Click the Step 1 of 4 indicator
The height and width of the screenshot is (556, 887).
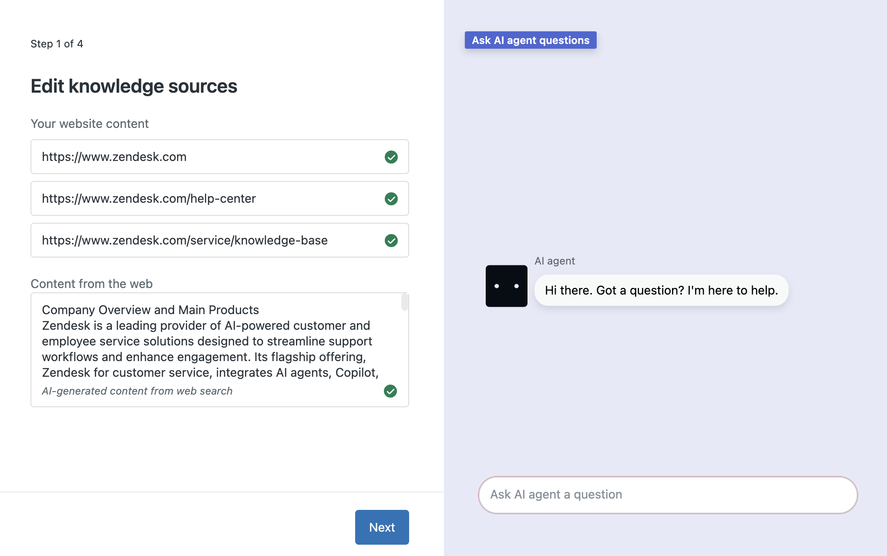pos(57,44)
